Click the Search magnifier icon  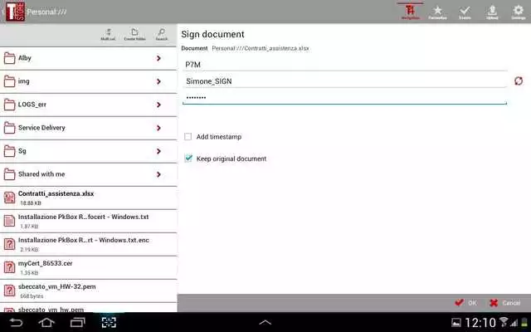(x=161, y=34)
